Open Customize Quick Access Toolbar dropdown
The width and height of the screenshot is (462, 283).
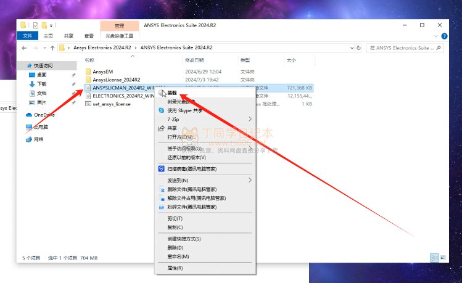pos(51,26)
